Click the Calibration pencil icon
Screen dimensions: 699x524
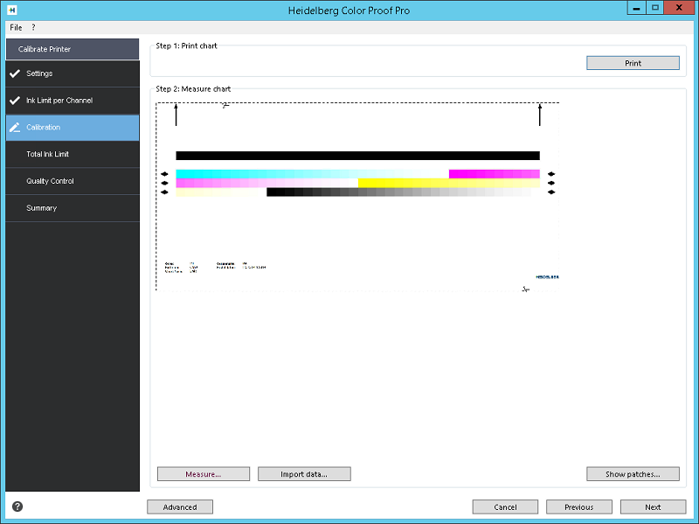coord(15,127)
